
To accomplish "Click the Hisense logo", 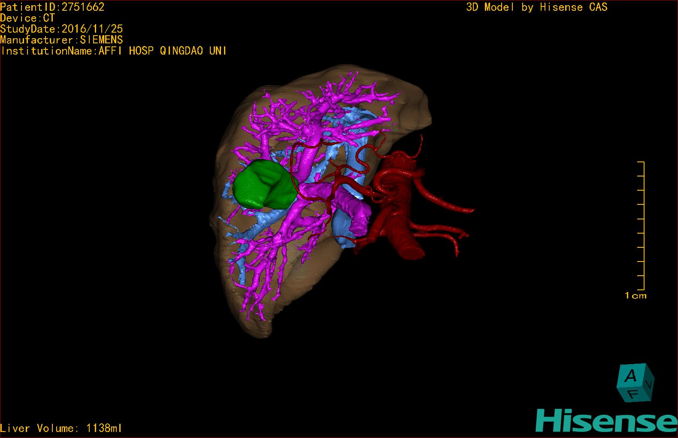I will coord(606,421).
